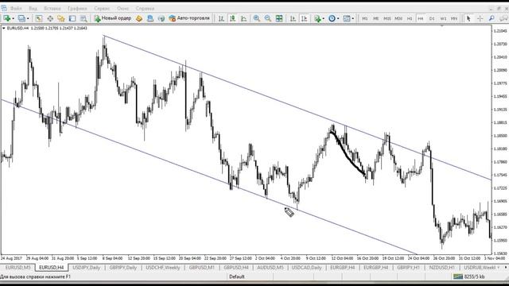The height and width of the screenshot is (286, 509).
Task: Select the MN timeframe
Action: pyautogui.click(x=454, y=19)
